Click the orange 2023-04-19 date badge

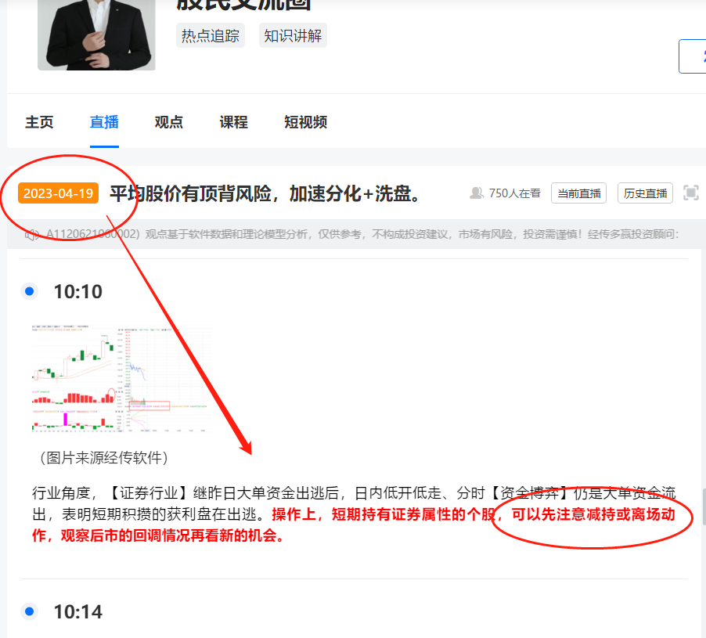coord(58,193)
